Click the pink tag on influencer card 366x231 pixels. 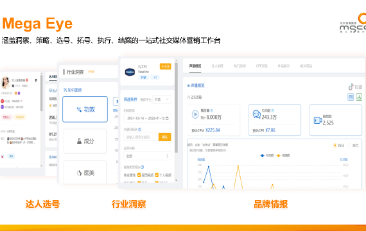point(7,117)
